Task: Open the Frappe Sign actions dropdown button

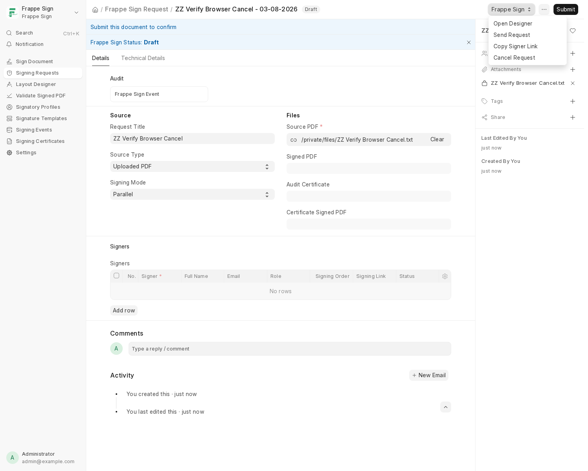Action: [x=511, y=9]
